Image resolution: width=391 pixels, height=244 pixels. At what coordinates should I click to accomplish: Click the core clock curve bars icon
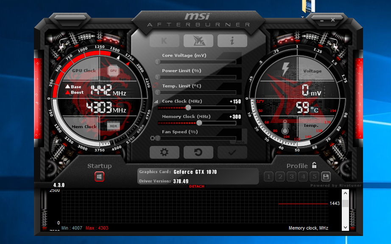(x=156, y=101)
